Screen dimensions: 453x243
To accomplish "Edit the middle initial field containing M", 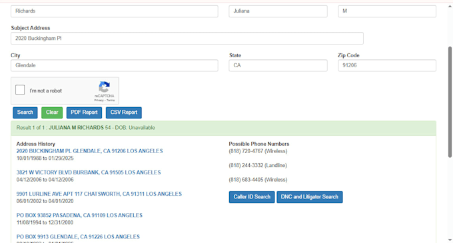I will pyautogui.click(x=387, y=11).
